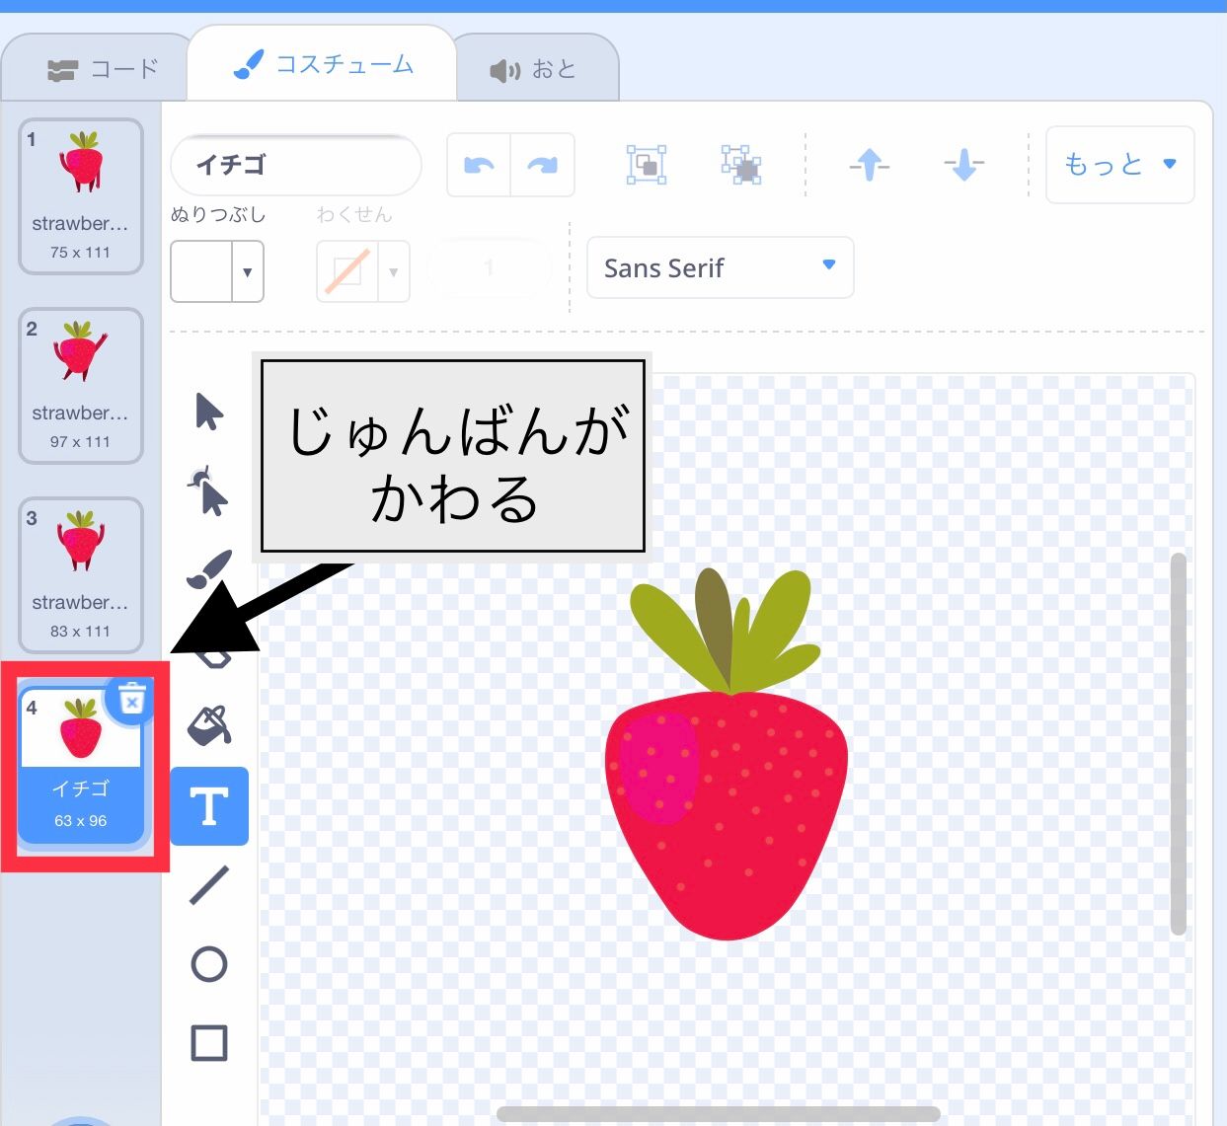Screen dimensions: 1227x1126
Task: Open the もっと dropdown
Action: coord(1119,165)
